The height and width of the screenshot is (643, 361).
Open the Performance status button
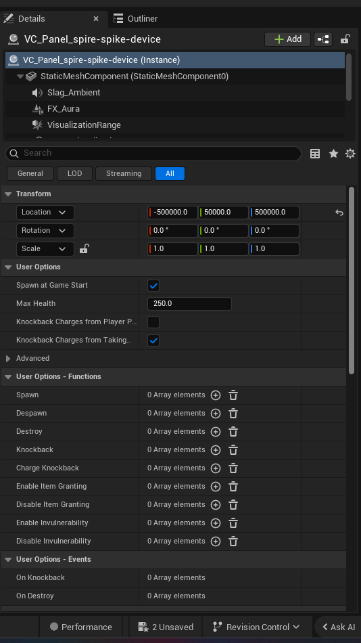point(80,627)
